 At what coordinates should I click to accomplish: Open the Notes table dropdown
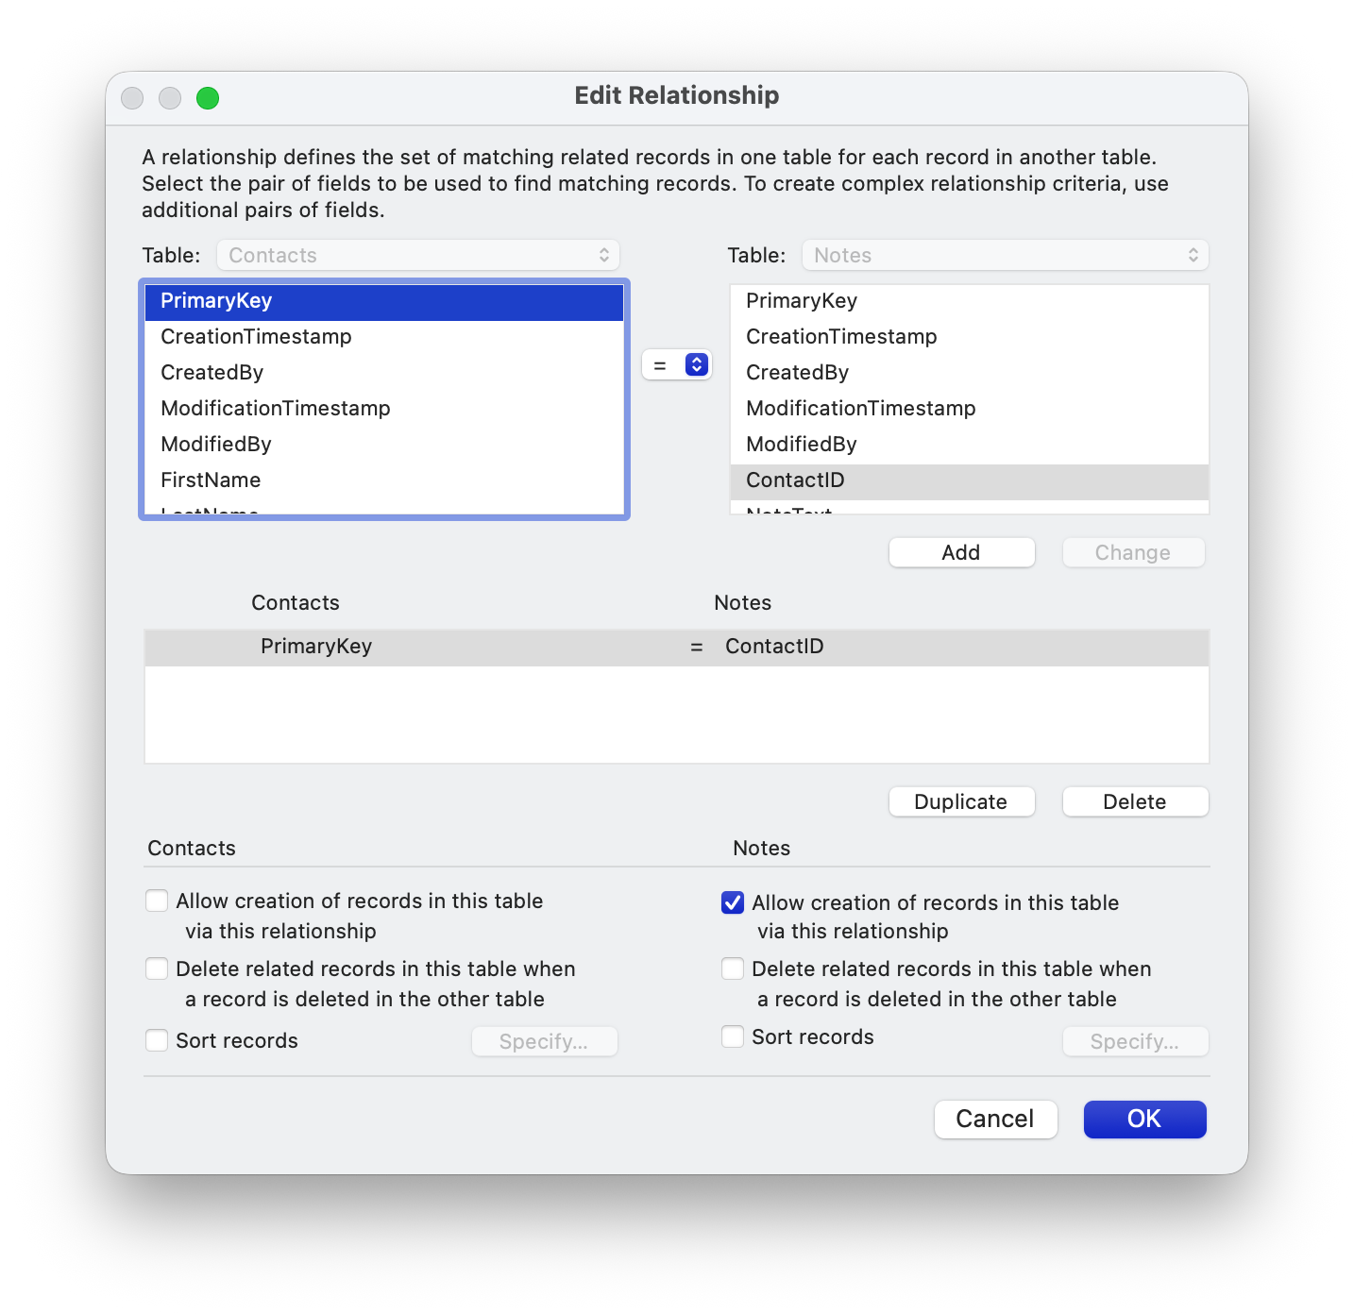(1006, 255)
